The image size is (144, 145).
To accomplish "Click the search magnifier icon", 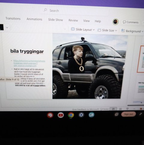I will pos(45,10).
